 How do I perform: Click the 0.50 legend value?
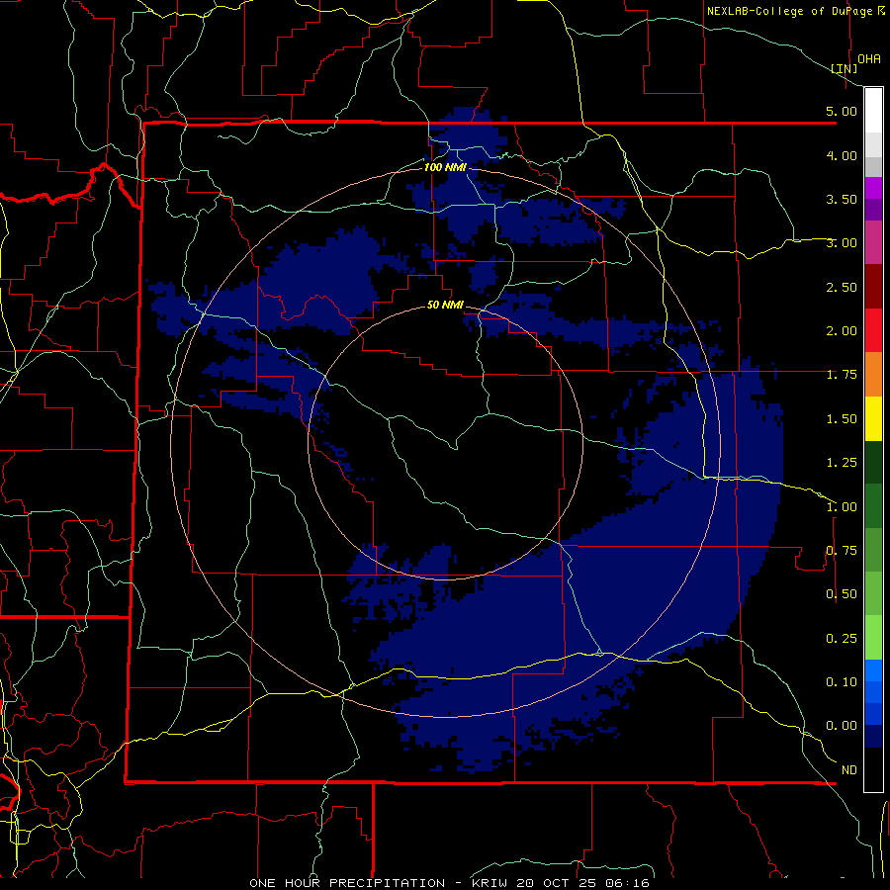point(842,594)
